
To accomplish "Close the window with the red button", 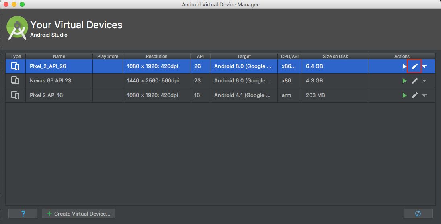I will (6, 4).
